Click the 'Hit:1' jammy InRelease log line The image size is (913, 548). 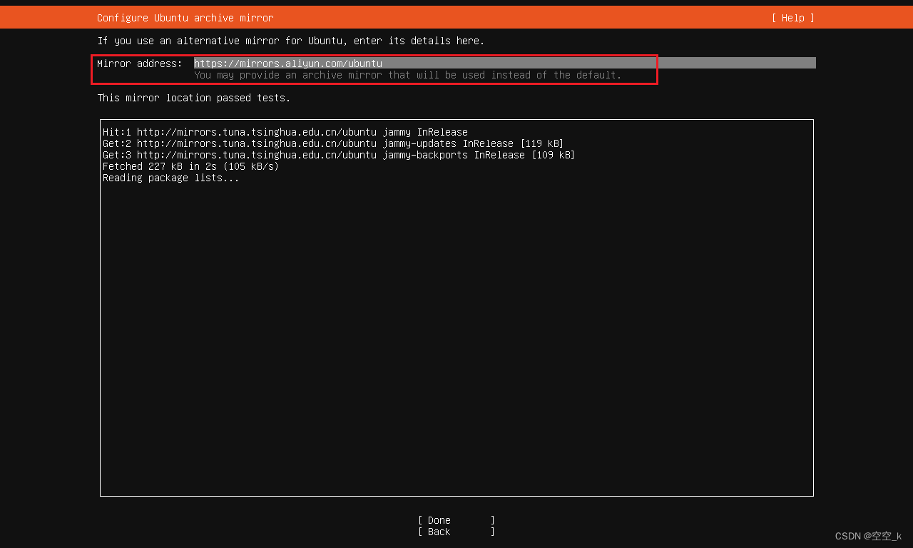click(285, 132)
